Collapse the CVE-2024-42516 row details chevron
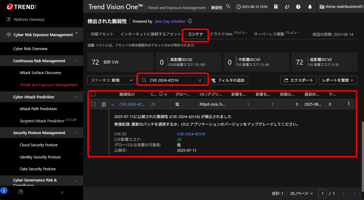The width and height of the screenshot is (364, 200). [x=113, y=105]
